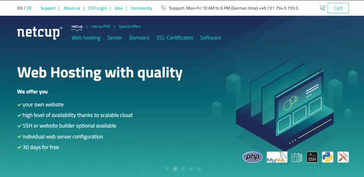
Task: Click the website builder tools icon
Action: [343, 157]
